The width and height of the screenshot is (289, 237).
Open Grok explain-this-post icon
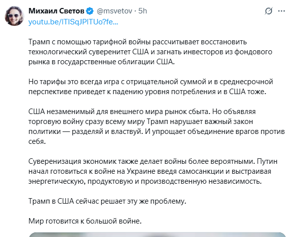pyautogui.click(x=269, y=11)
